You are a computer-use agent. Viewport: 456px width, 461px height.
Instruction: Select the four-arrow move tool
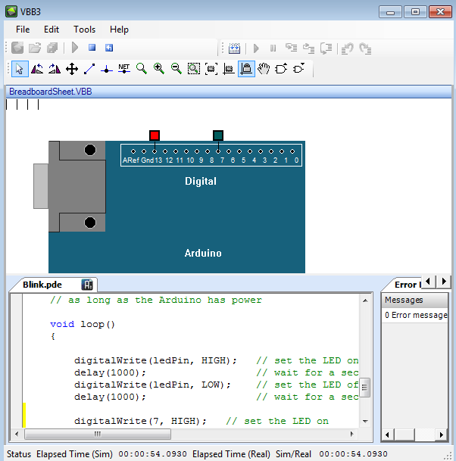click(x=72, y=69)
